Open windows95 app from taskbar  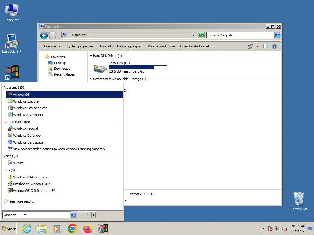click(x=103, y=229)
